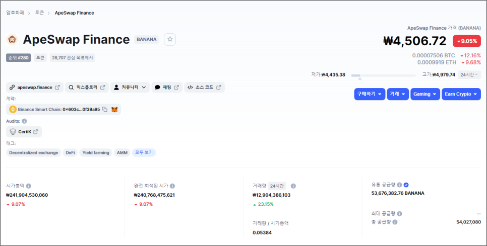The image size is (487, 246).
Task: Click the 순위 #280 rank badge
Action: (18, 58)
